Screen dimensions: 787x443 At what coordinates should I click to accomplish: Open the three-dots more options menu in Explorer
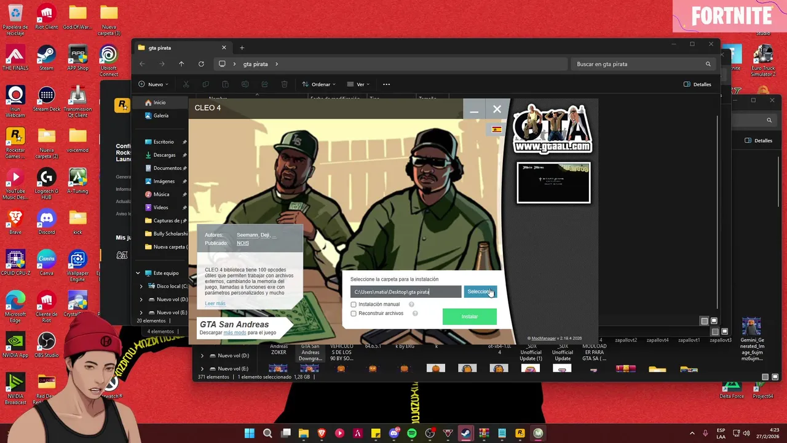pos(386,84)
